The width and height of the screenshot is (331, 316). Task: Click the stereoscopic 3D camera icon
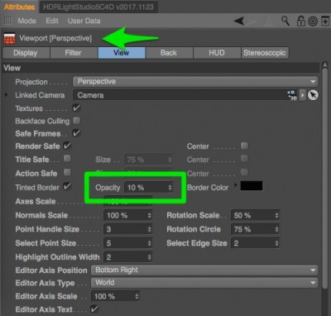[x=292, y=95]
